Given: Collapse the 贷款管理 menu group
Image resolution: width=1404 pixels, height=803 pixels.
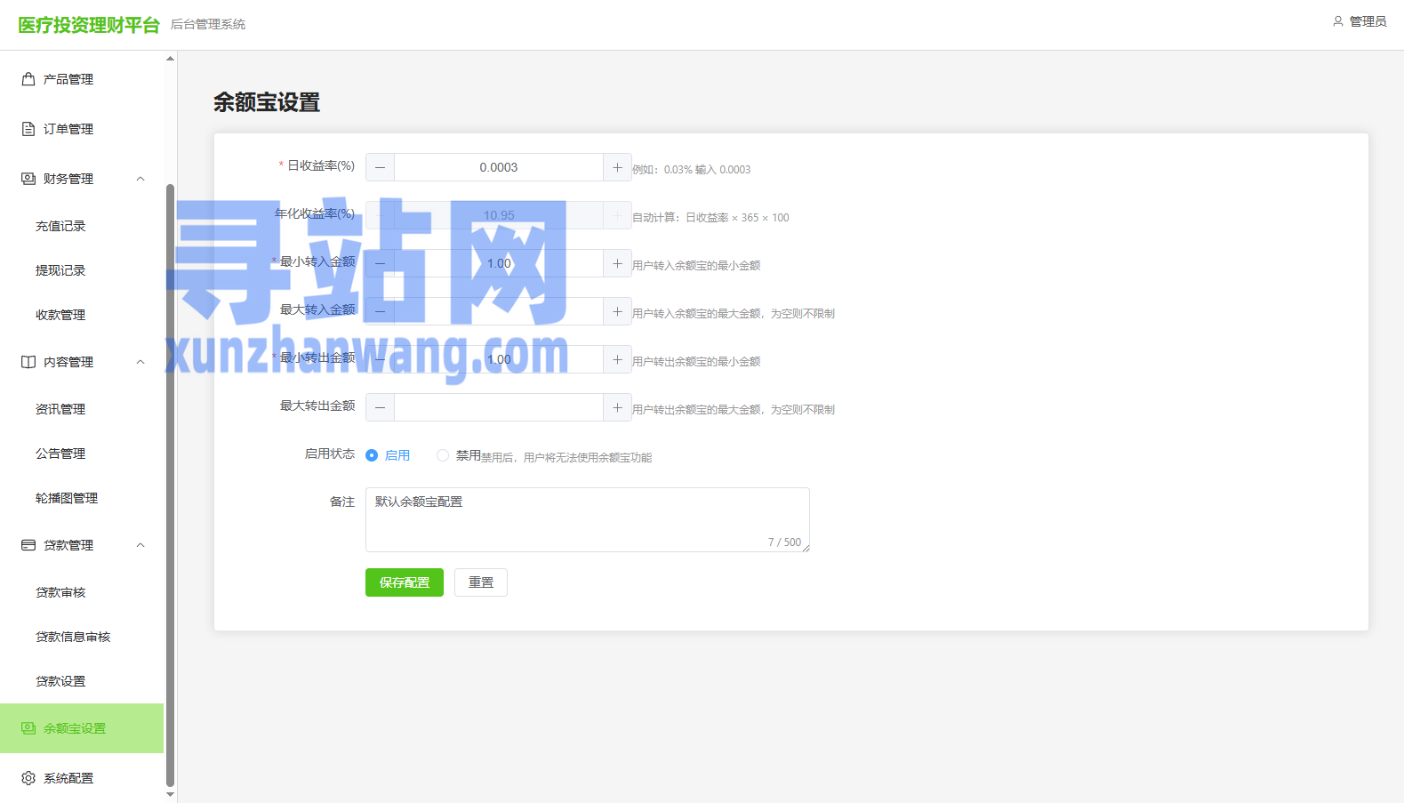Looking at the screenshot, I should pos(140,545).
